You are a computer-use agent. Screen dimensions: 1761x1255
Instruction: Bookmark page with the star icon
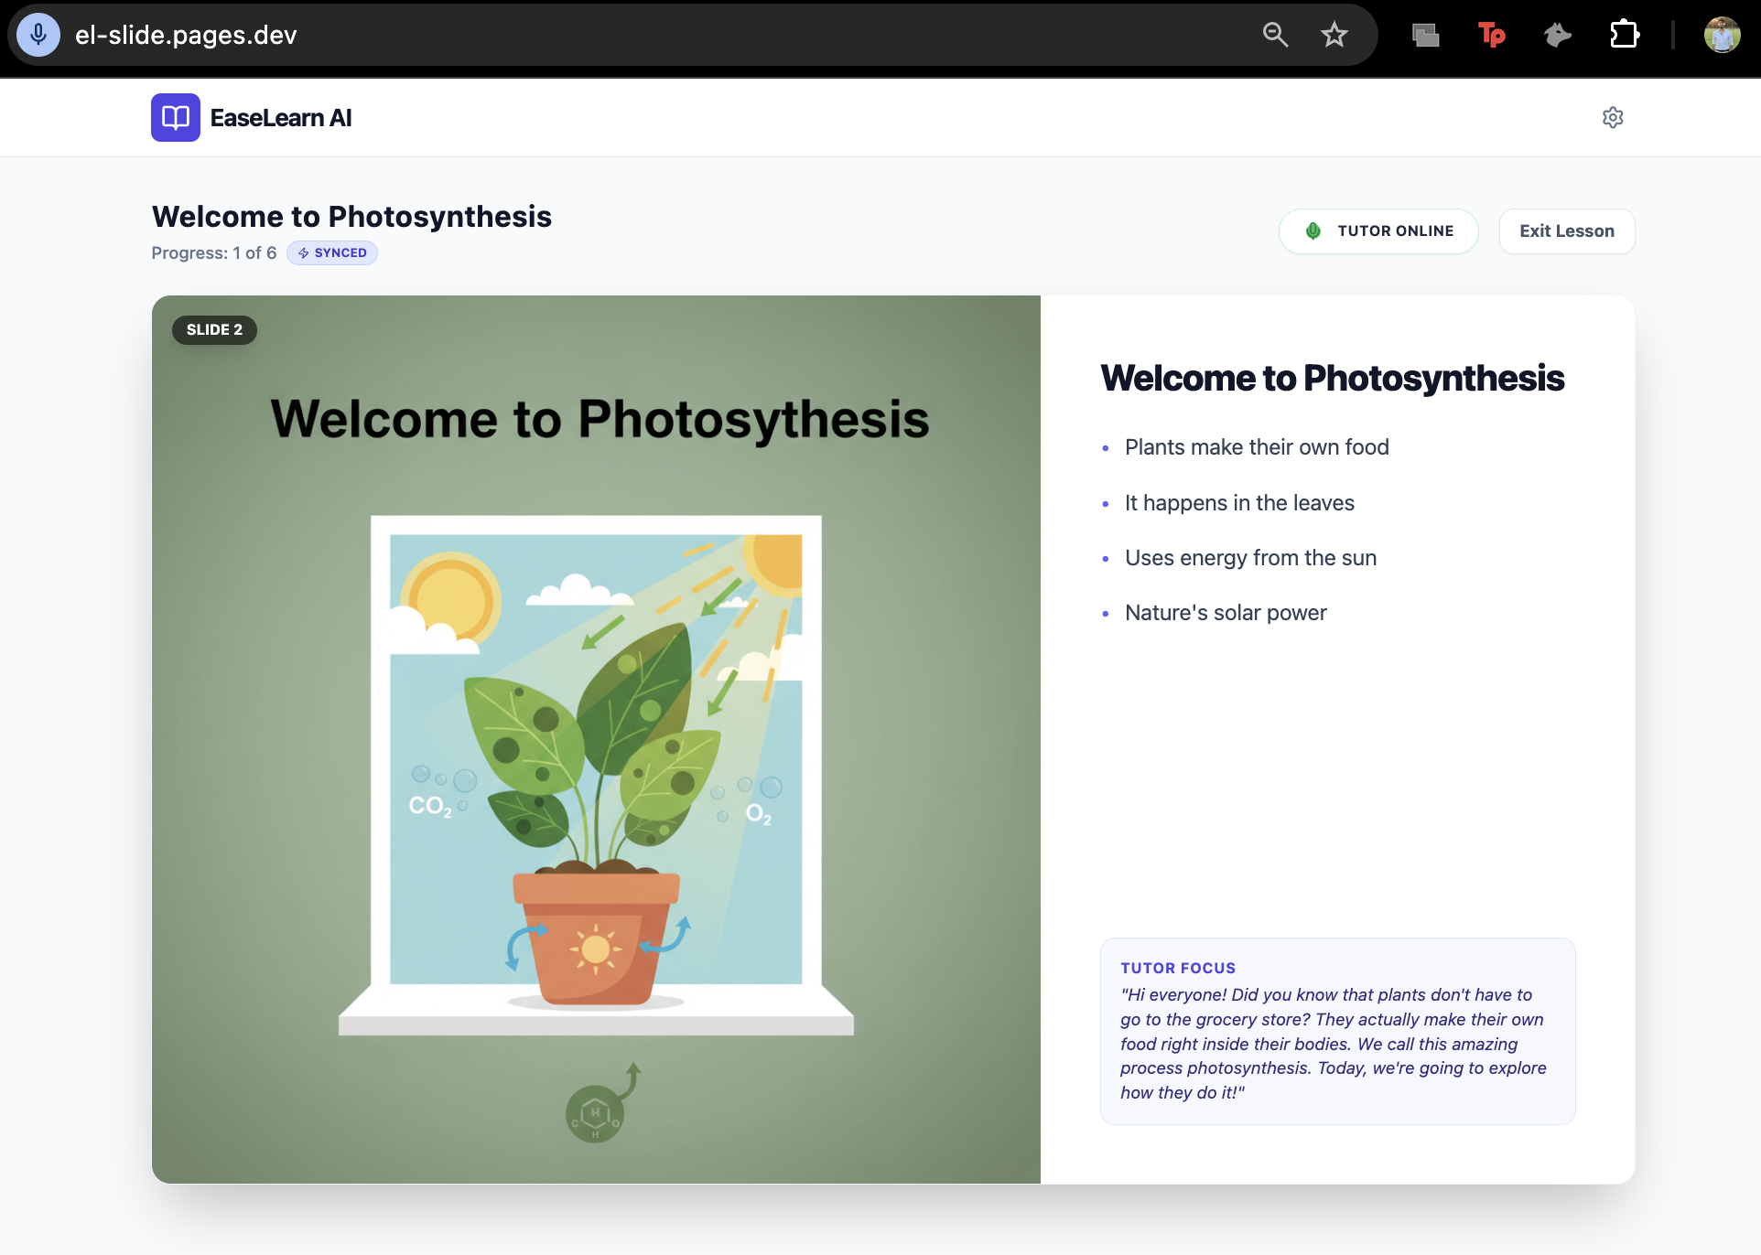coord(1334,35)
